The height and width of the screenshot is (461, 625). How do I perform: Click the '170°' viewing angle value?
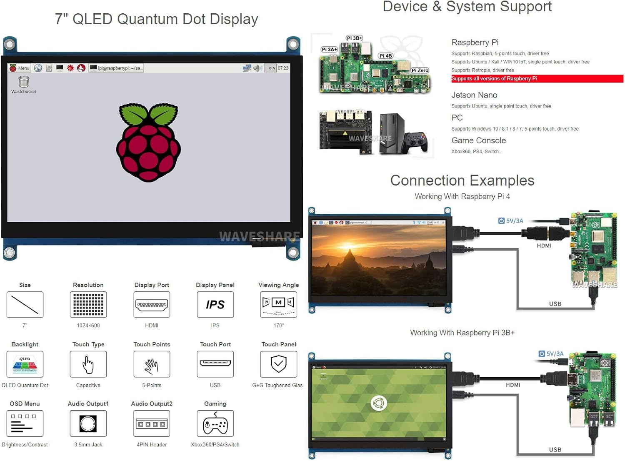tap(279, 326)
